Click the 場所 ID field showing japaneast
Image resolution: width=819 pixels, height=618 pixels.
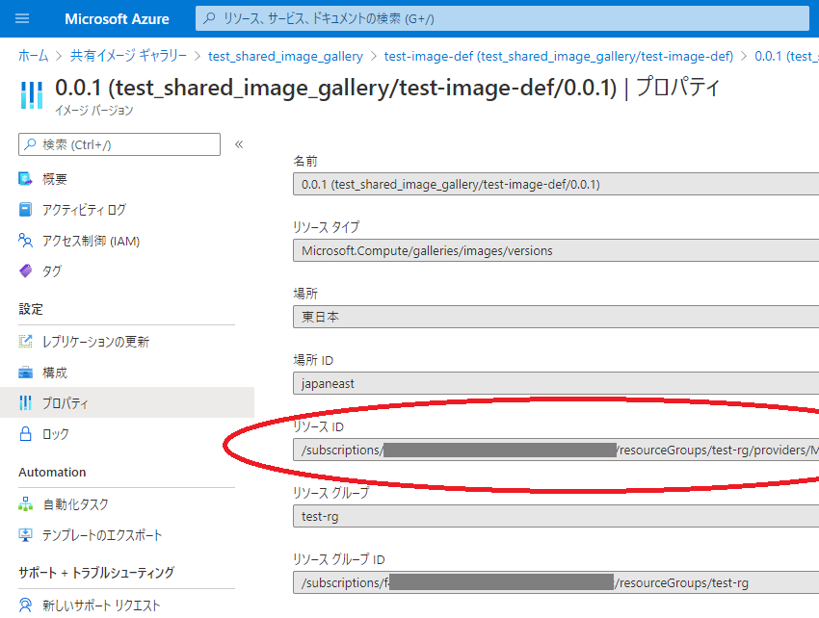(556, 384)
